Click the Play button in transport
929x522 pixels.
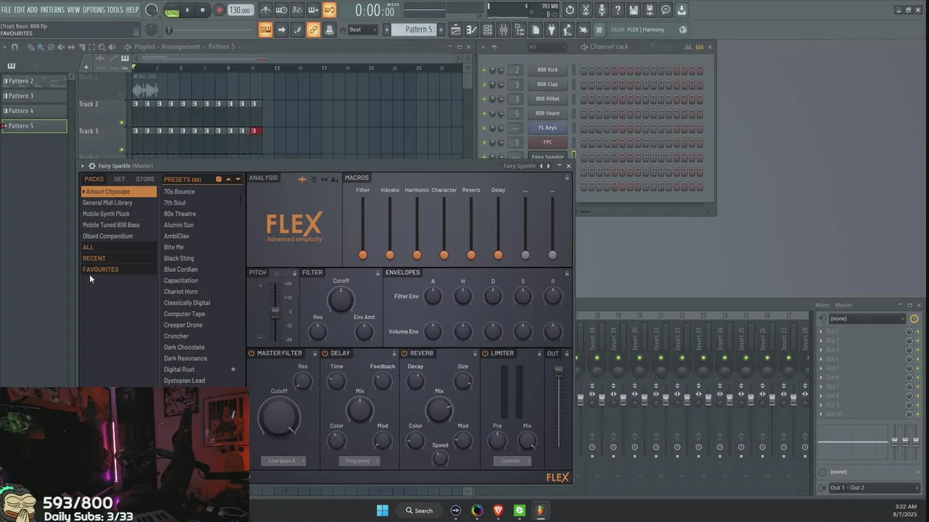tap(187, 10)
